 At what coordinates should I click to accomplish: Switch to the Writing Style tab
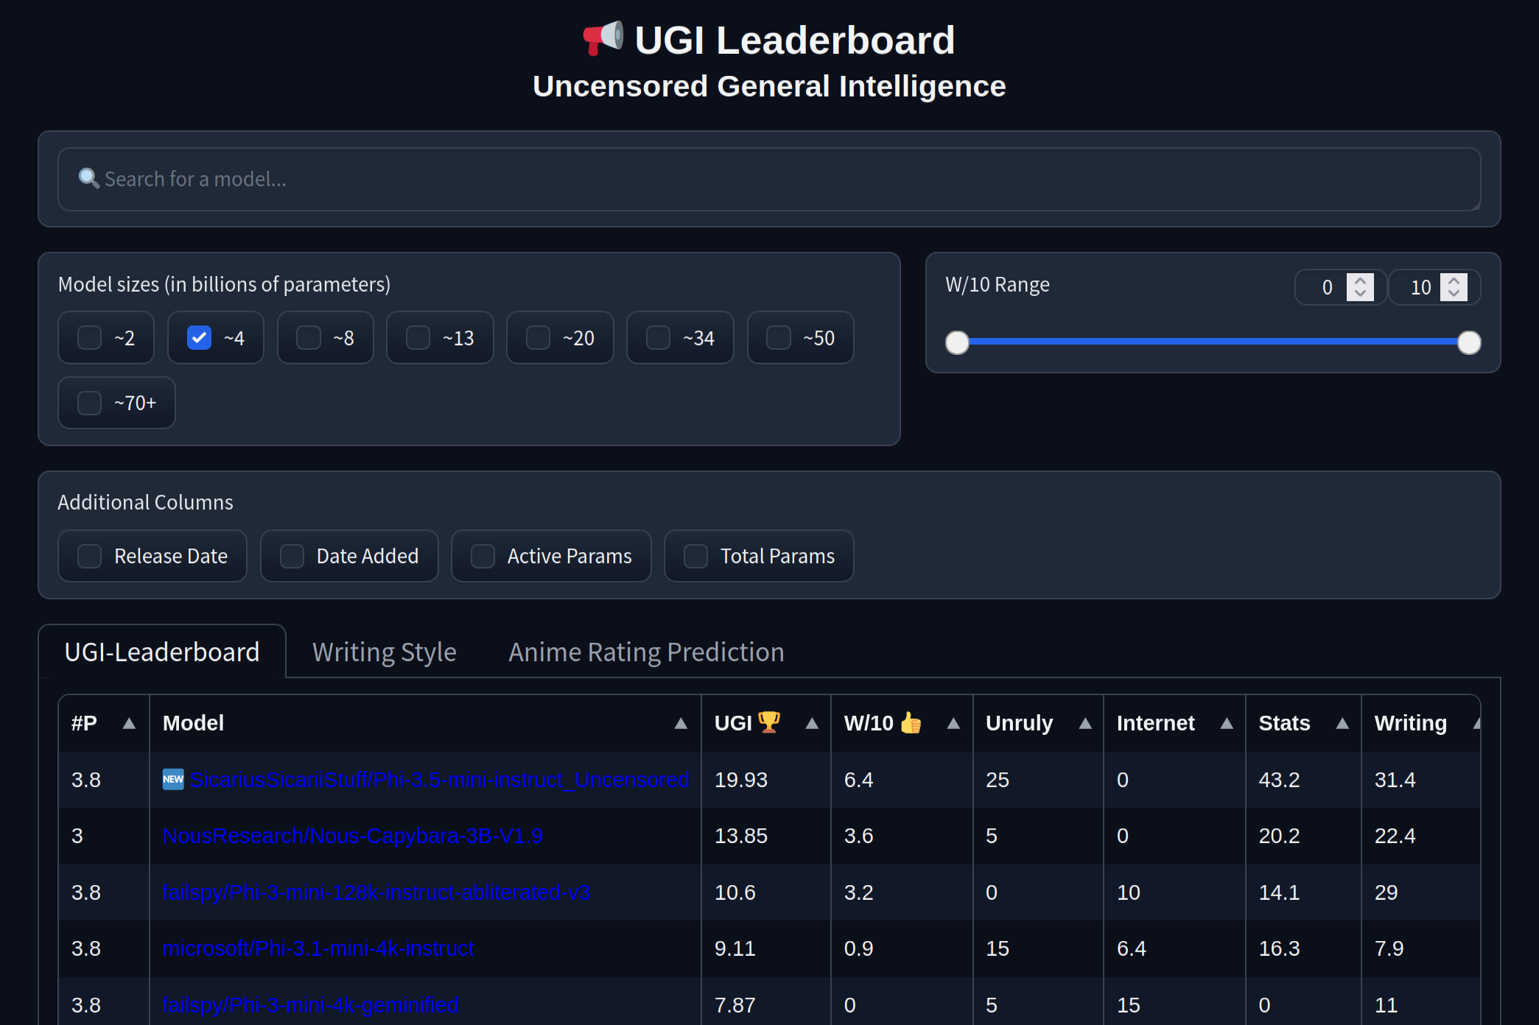[384, 652]
